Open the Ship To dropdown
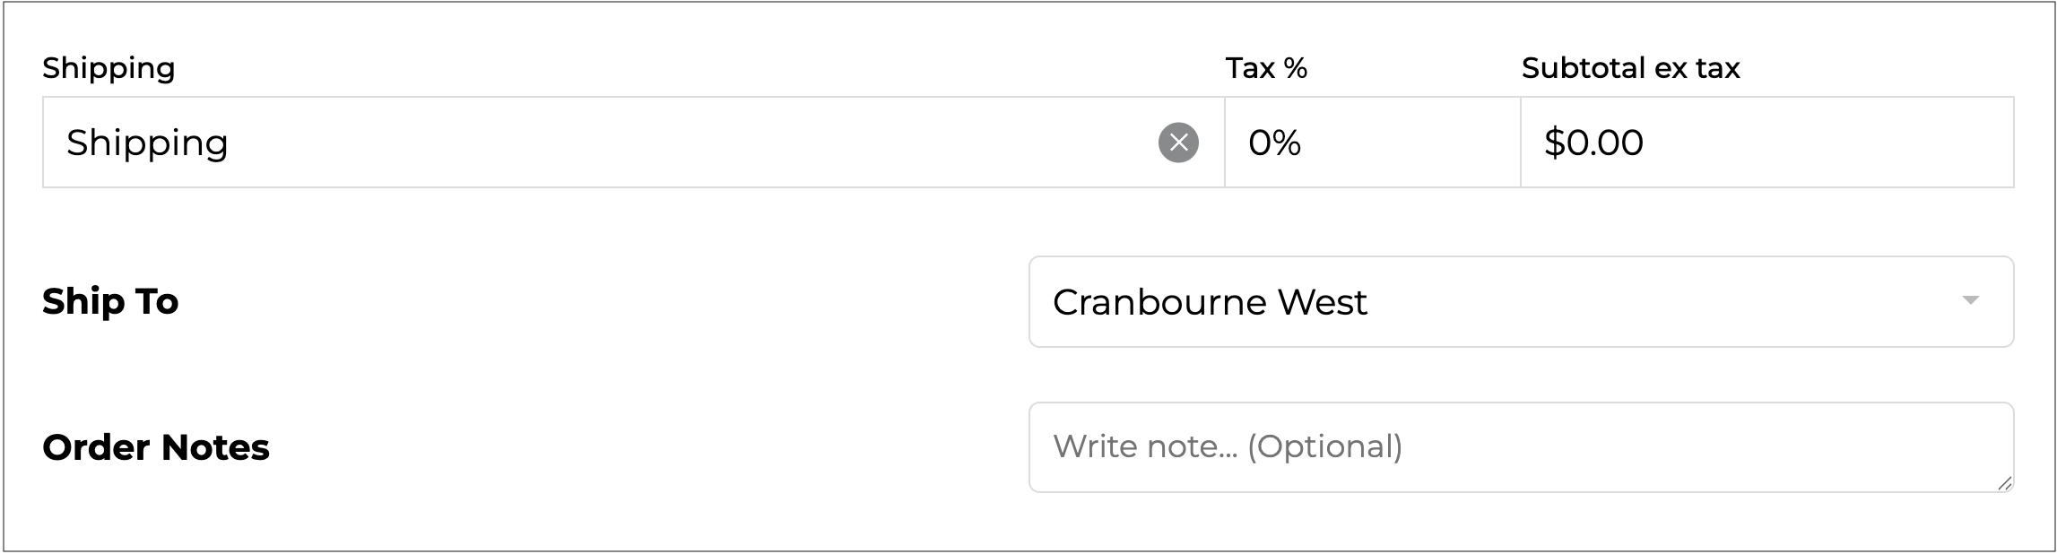2057x554 pixels. click(1520, 302)
